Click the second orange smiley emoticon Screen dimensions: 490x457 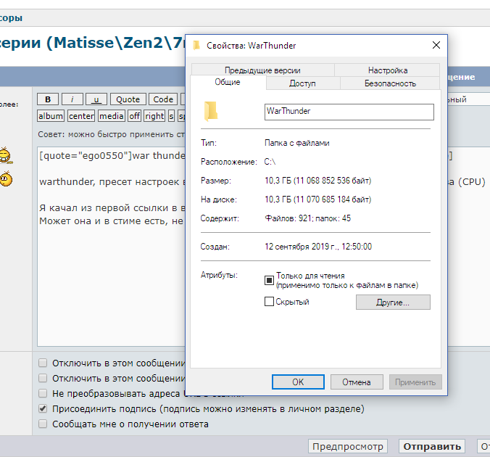click(x=6, y=179)
